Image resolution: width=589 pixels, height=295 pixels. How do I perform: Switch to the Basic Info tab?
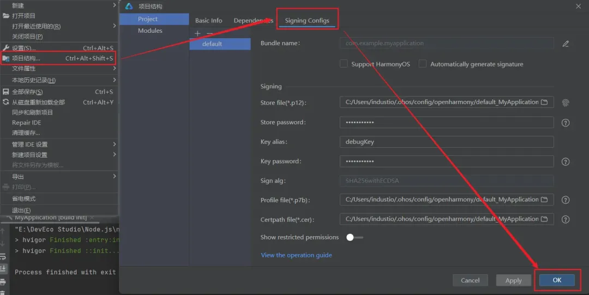208,21
